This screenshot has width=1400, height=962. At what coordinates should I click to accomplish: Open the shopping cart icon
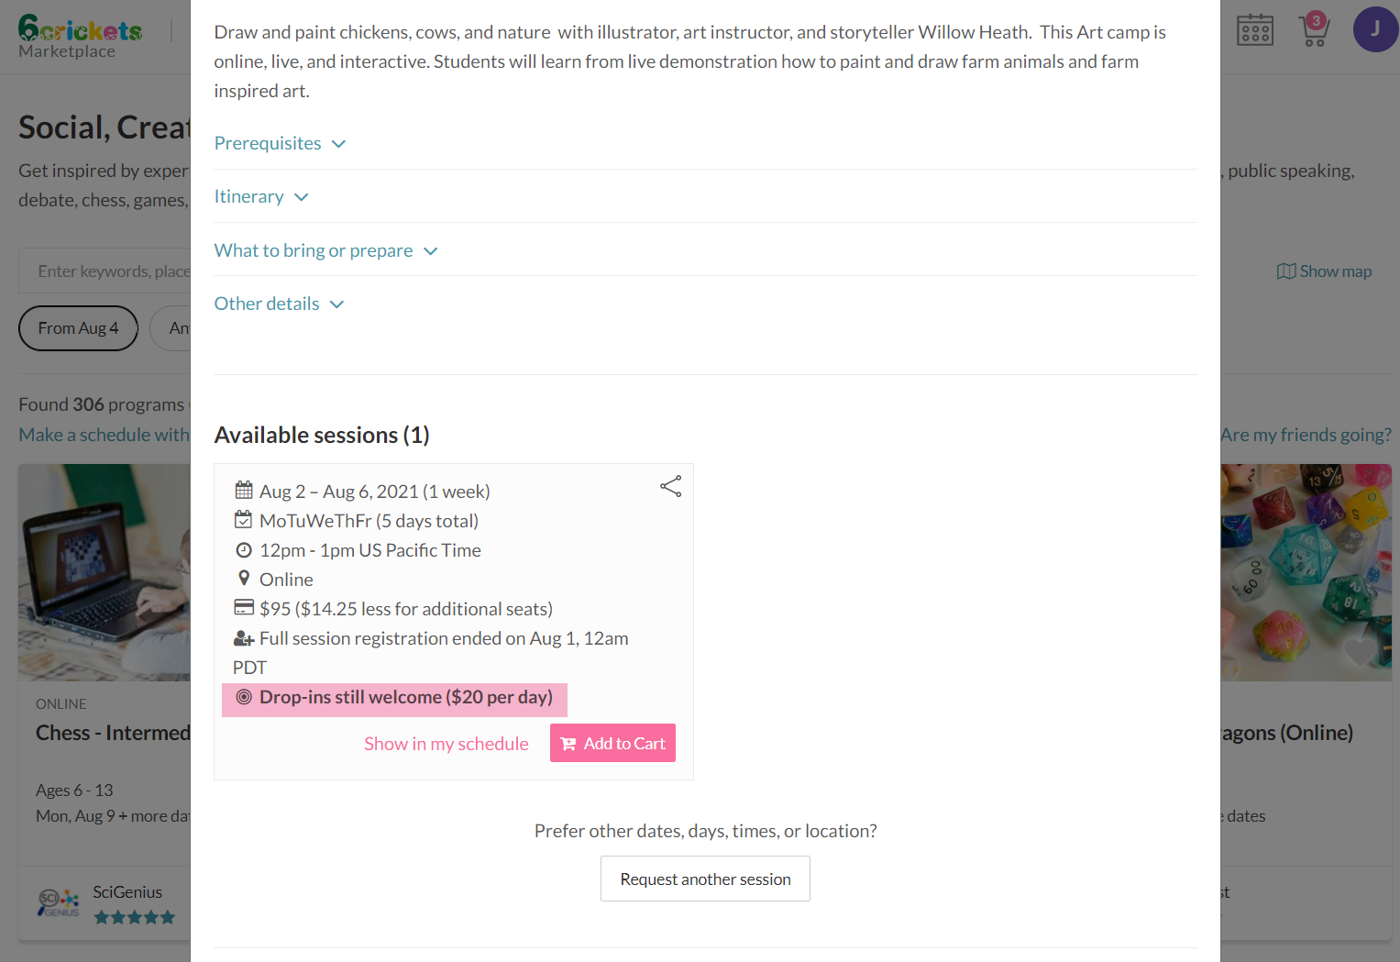[x=1314, y=30]
